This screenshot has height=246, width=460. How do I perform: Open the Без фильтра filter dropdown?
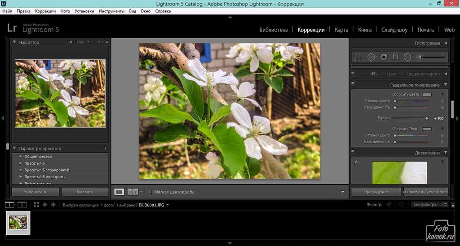[429, 205]
